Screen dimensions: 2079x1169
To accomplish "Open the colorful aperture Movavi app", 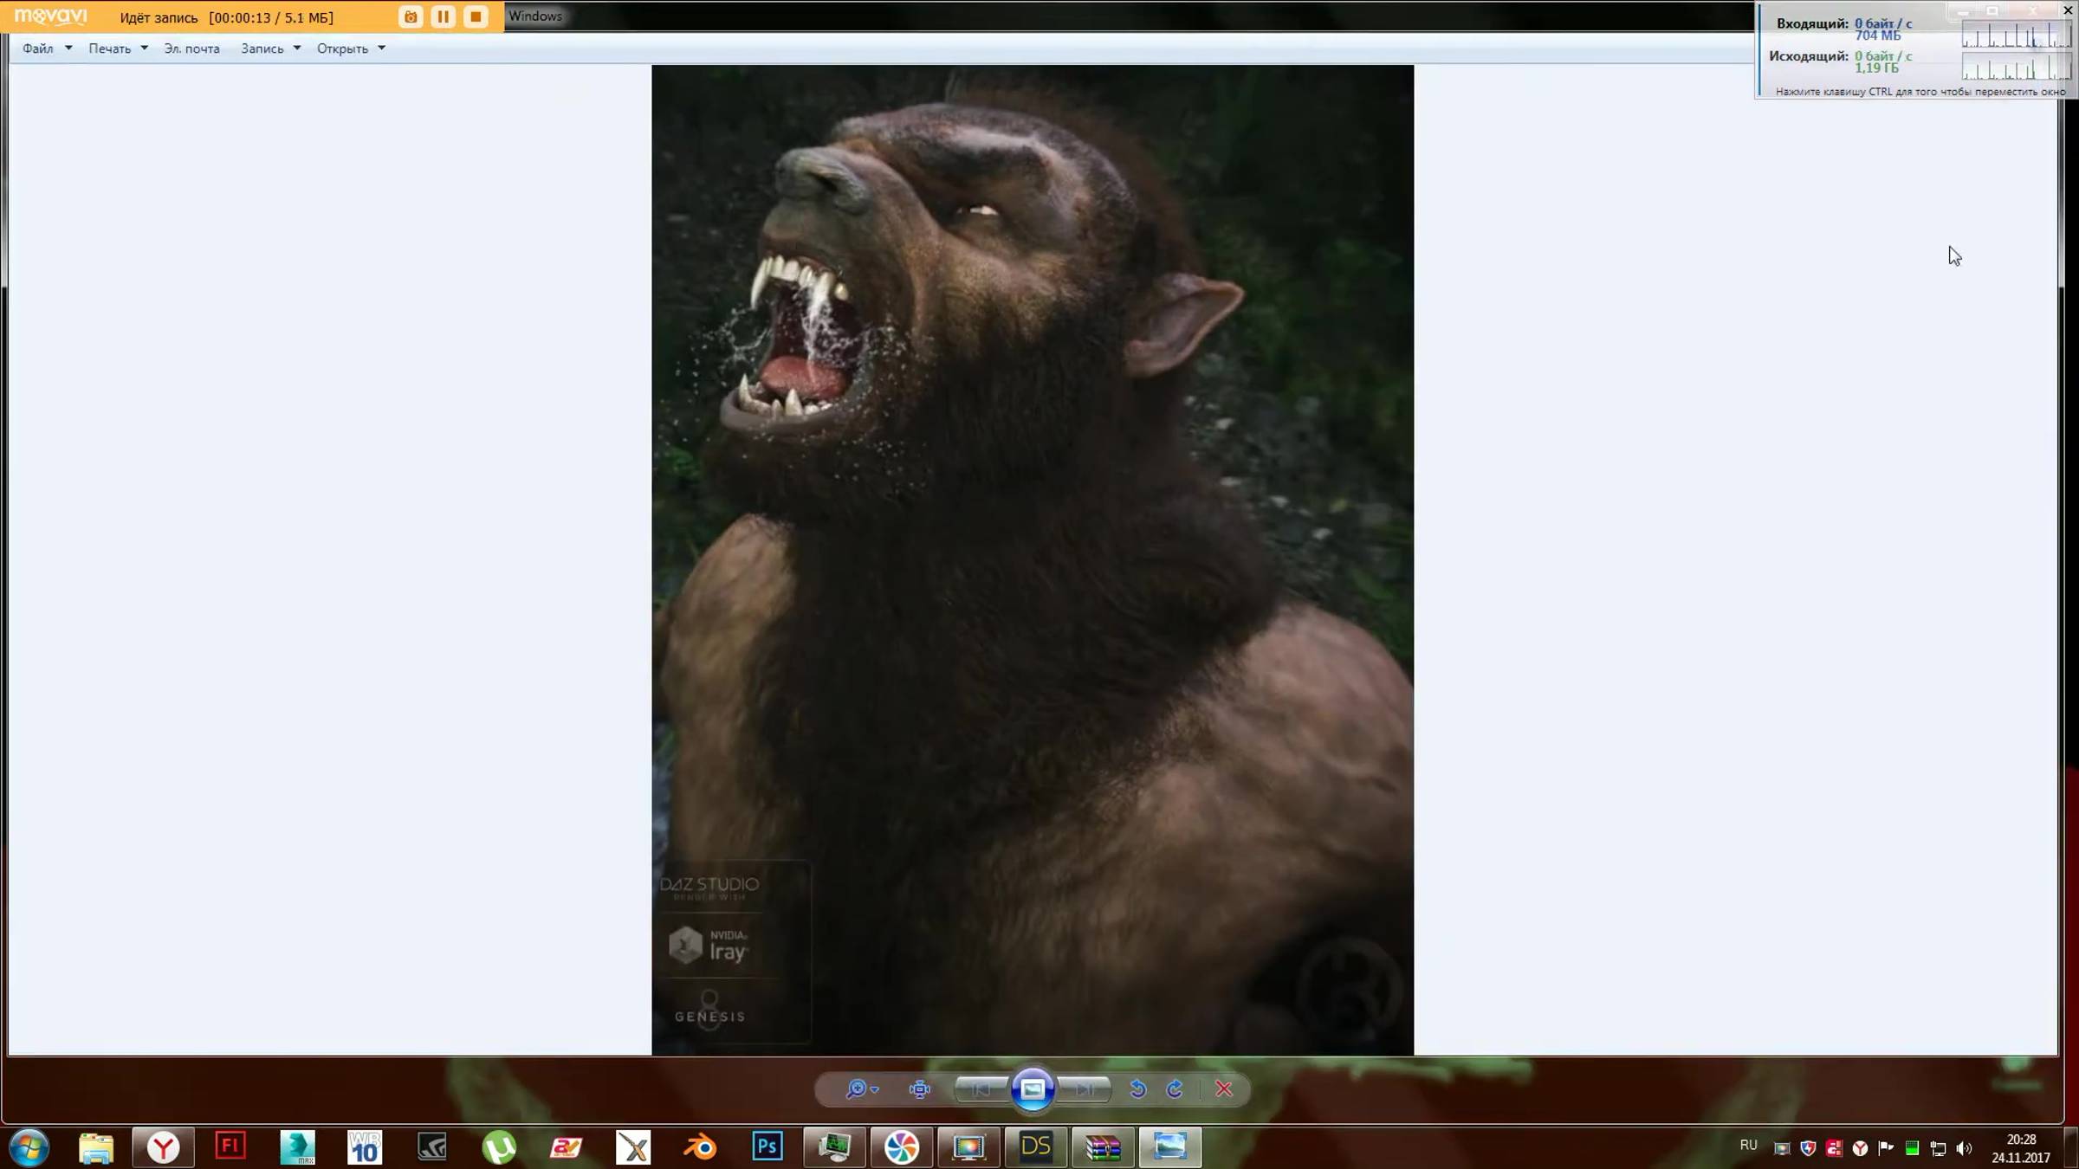I will tap(902, 1147).
